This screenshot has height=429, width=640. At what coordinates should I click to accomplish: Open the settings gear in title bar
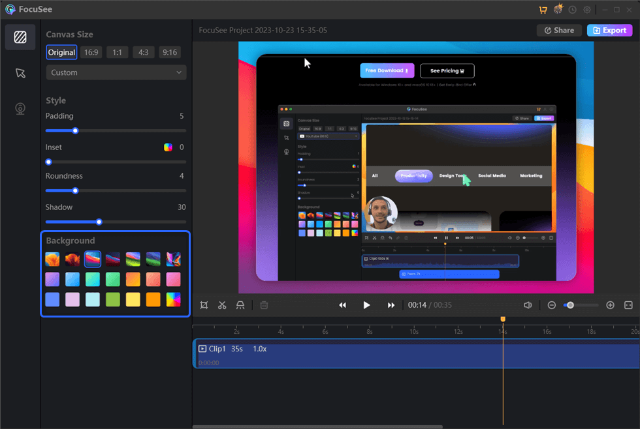click(x=587, y=10)
